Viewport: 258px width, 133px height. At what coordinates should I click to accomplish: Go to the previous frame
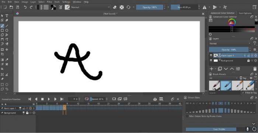(x=36, y=99)
